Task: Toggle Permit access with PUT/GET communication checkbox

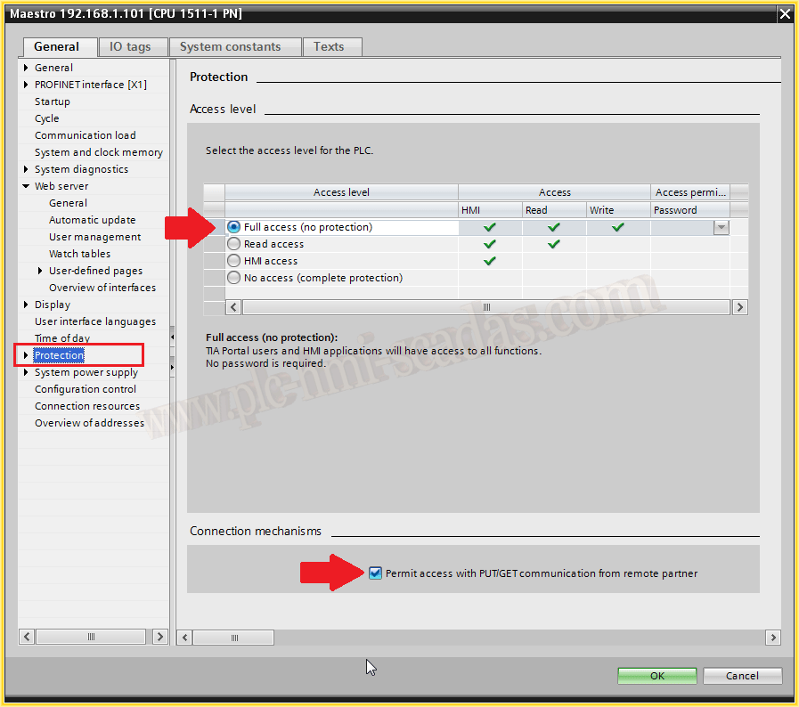Action: [375, 573]
